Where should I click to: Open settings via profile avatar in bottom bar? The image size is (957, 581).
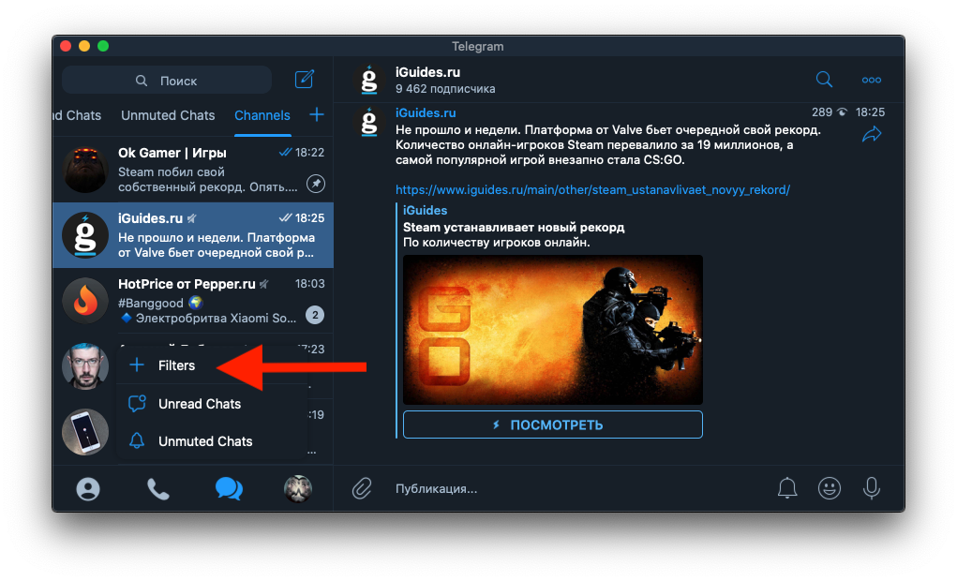tap(298, 489)
